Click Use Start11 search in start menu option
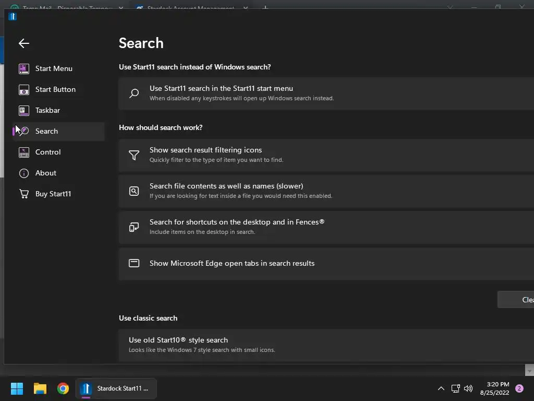The width and height of the screenshot is (534, 401). [x=326, y=93]
